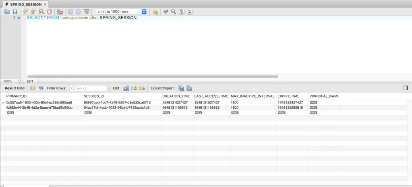The height and width of the screenshot is (187, 412).
Task: Import records from external file
Action: click(x=189, y=88)
